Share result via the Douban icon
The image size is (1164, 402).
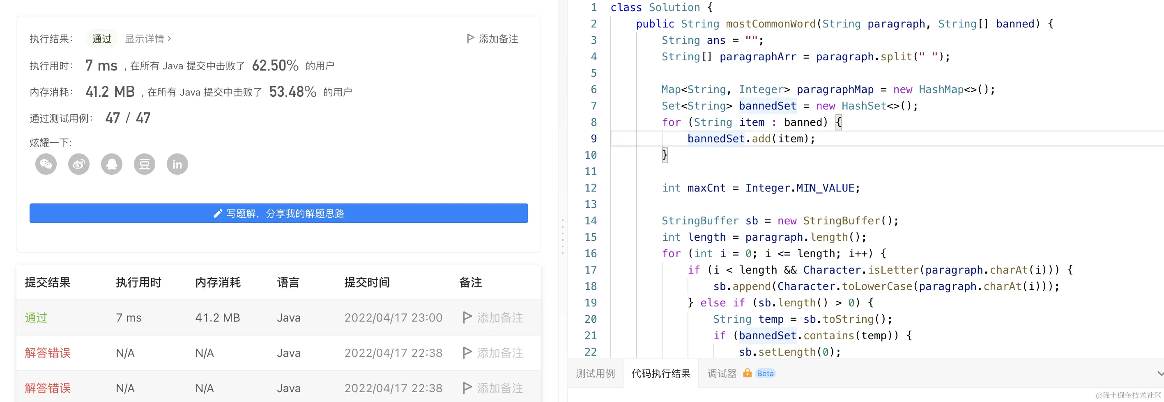coord(145,164)
